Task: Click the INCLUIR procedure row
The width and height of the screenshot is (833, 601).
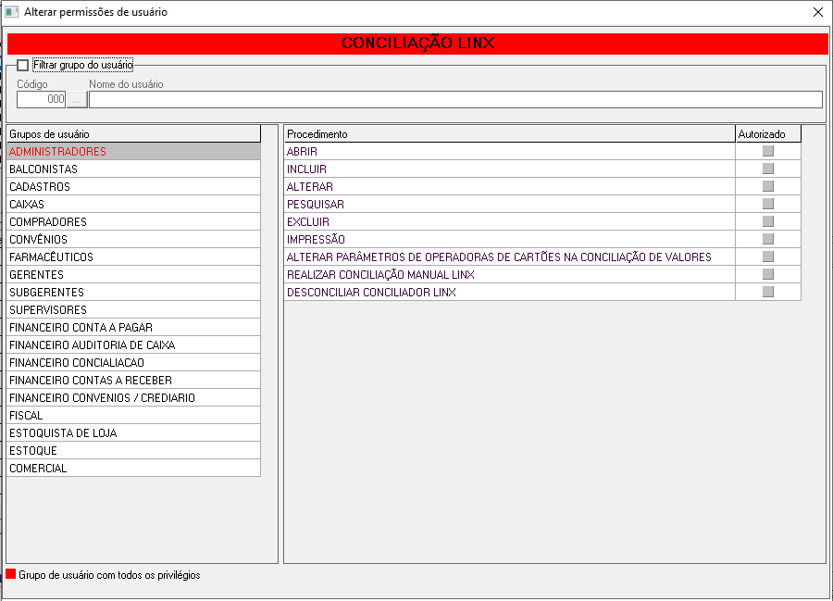Action: click(509, 169)
